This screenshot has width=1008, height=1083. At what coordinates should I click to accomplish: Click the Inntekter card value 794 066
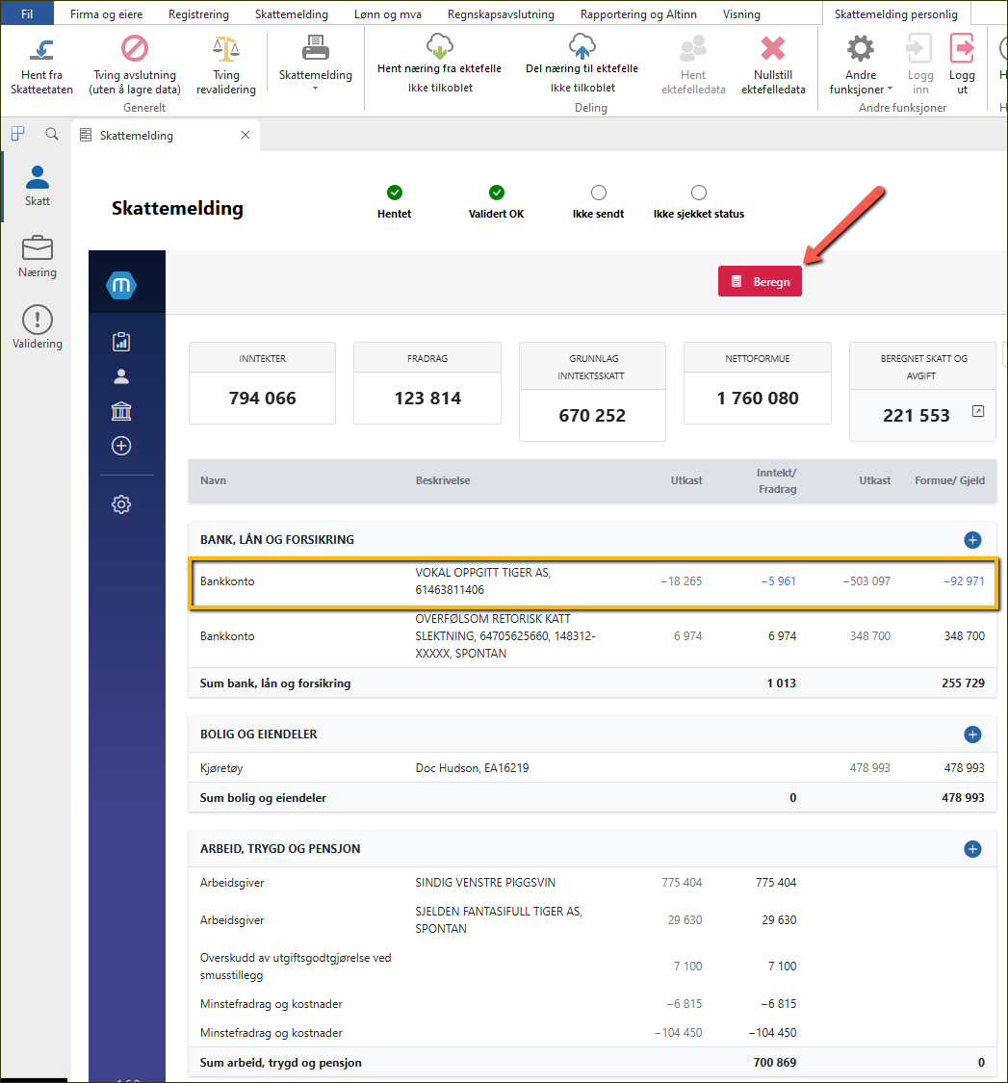point(262,398)
